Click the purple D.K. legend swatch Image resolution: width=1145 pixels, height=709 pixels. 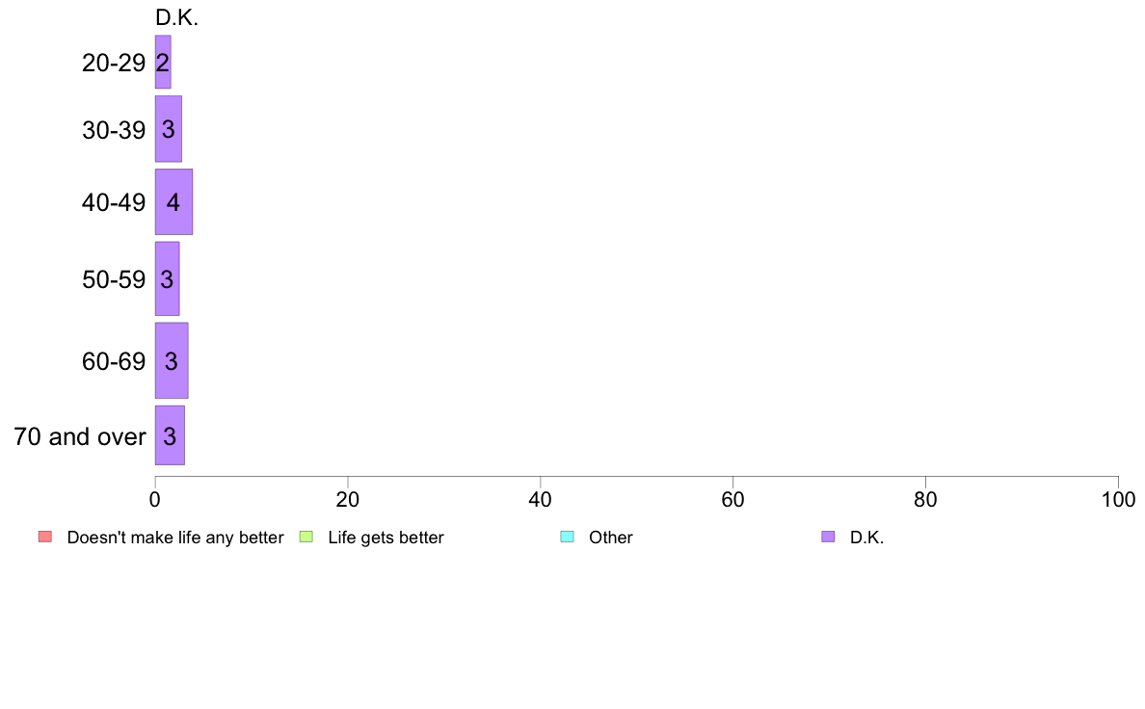point(828,537)
